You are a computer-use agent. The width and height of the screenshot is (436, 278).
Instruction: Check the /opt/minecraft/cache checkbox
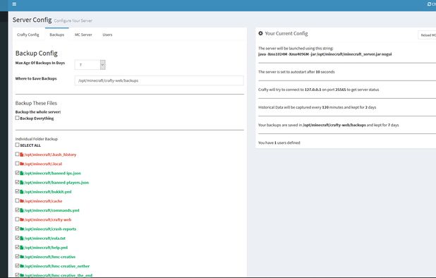tap(17, 200)
